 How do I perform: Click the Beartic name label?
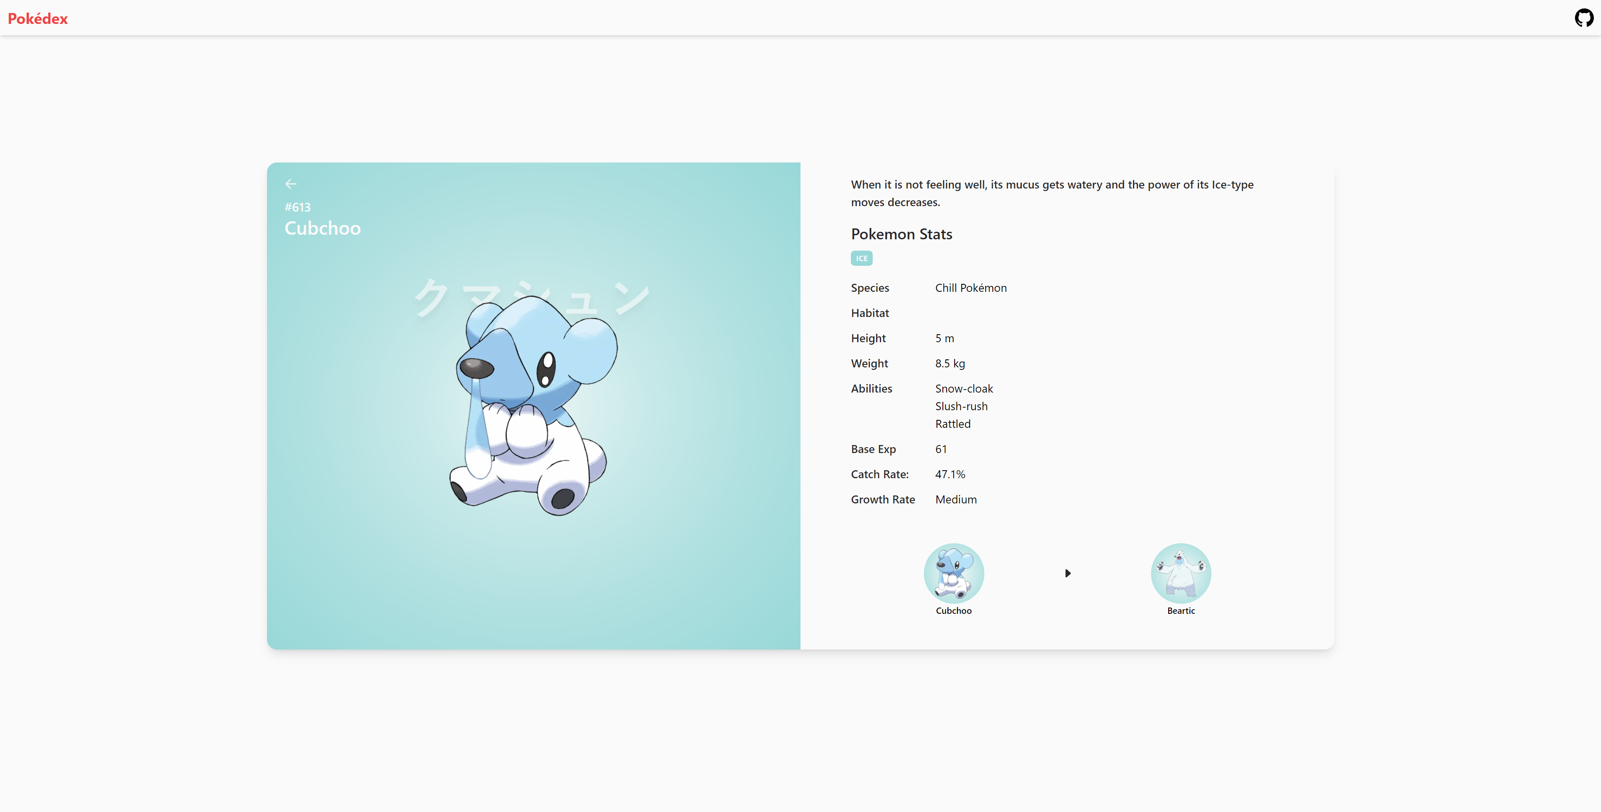[1180, 610]
